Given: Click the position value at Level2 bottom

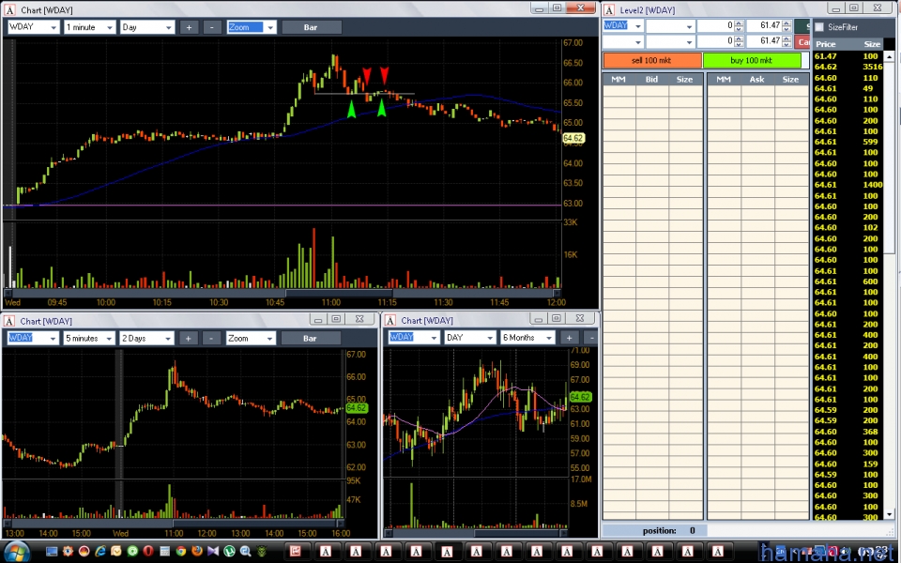Looking at the screenshot, I should coord(692,531).
